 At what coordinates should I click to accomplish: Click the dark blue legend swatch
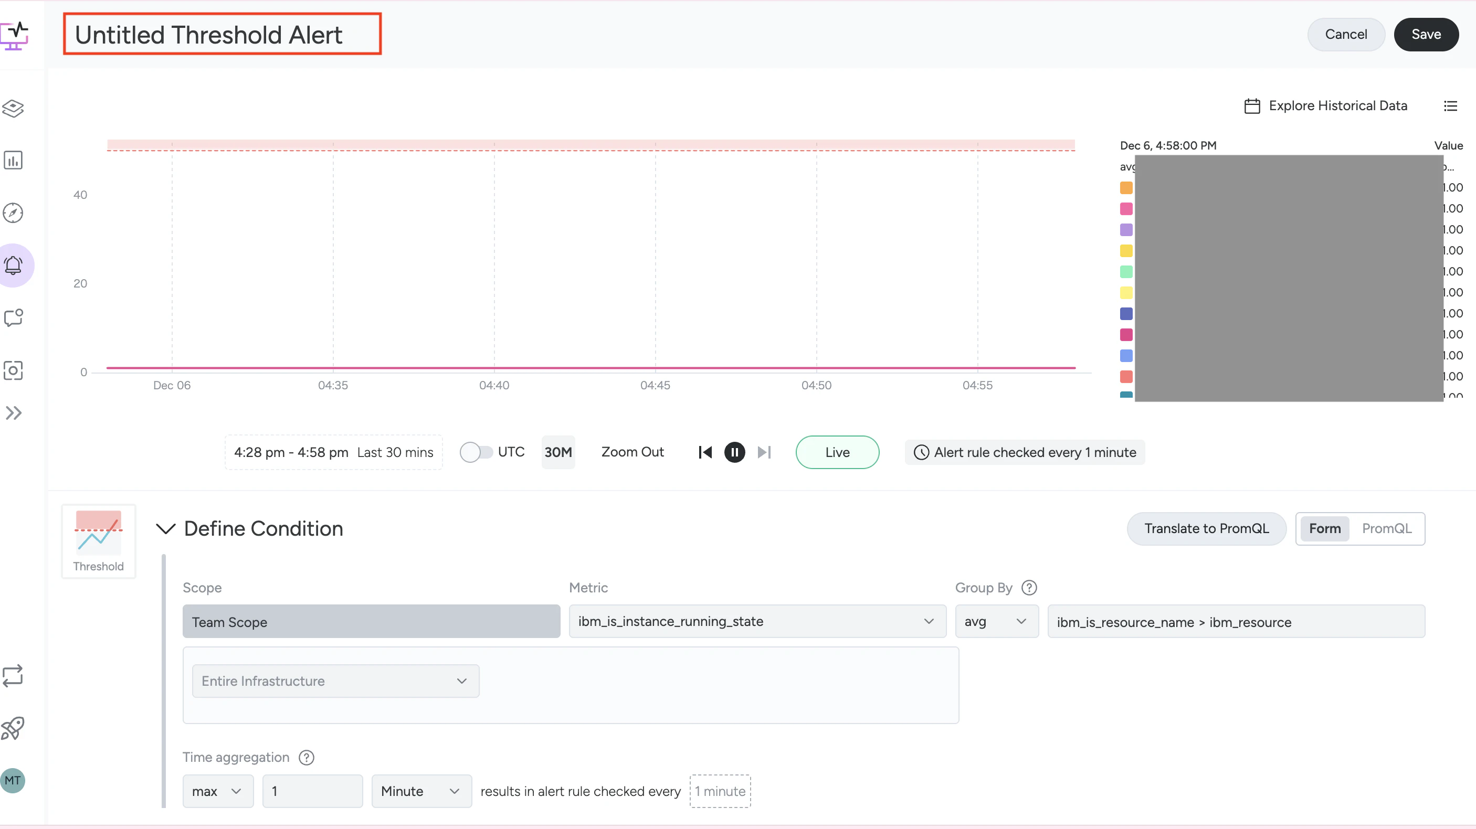pyautogui.click(x=1126, y=313)
